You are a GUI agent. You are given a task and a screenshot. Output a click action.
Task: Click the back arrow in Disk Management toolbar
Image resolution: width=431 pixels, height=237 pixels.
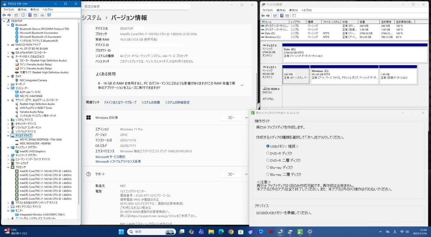click(263, 16)
